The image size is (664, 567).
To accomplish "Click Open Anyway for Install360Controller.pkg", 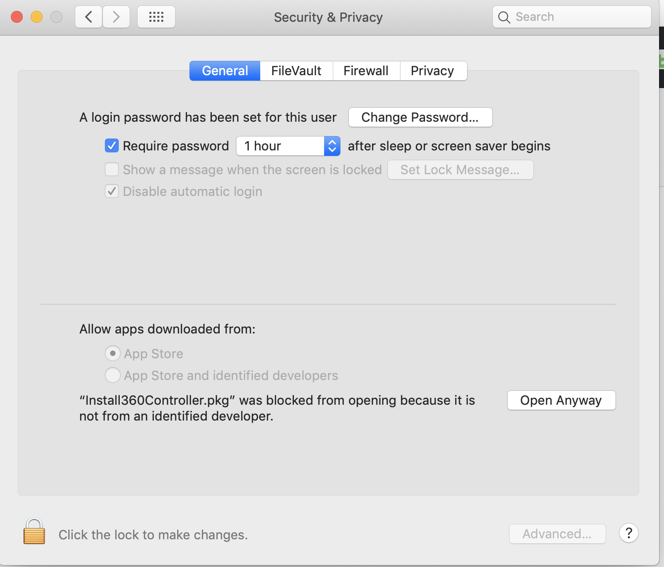I will point(561,400).
